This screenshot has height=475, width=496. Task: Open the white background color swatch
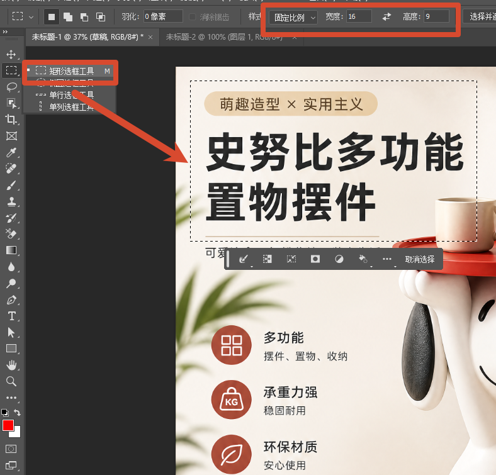click(16, 433)
